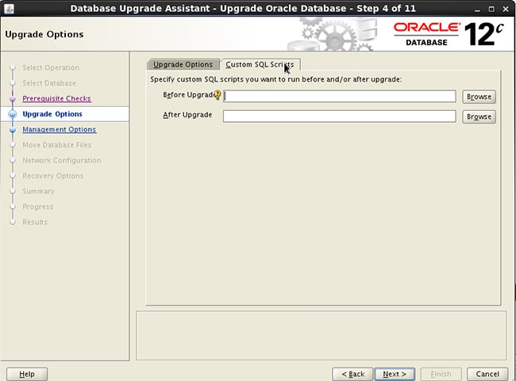Click the Help button
This screenshot has height=381, width=516.
27,374
